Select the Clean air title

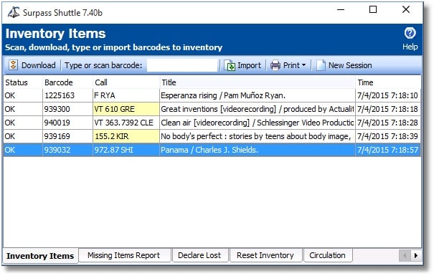pyautogui.click(x=258, y=123)
